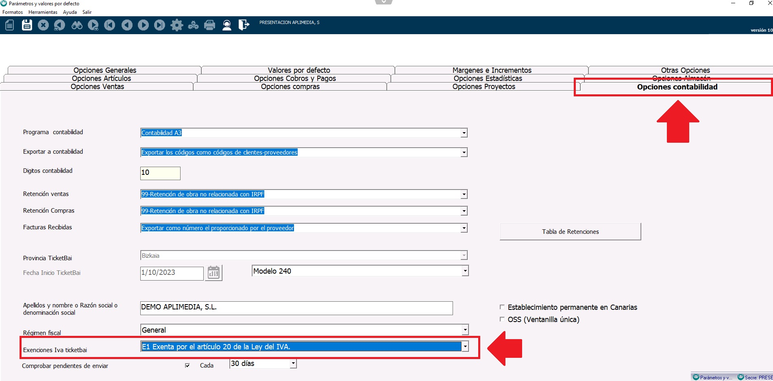
Task: Click the exit door icon
Action: (244, 25)
